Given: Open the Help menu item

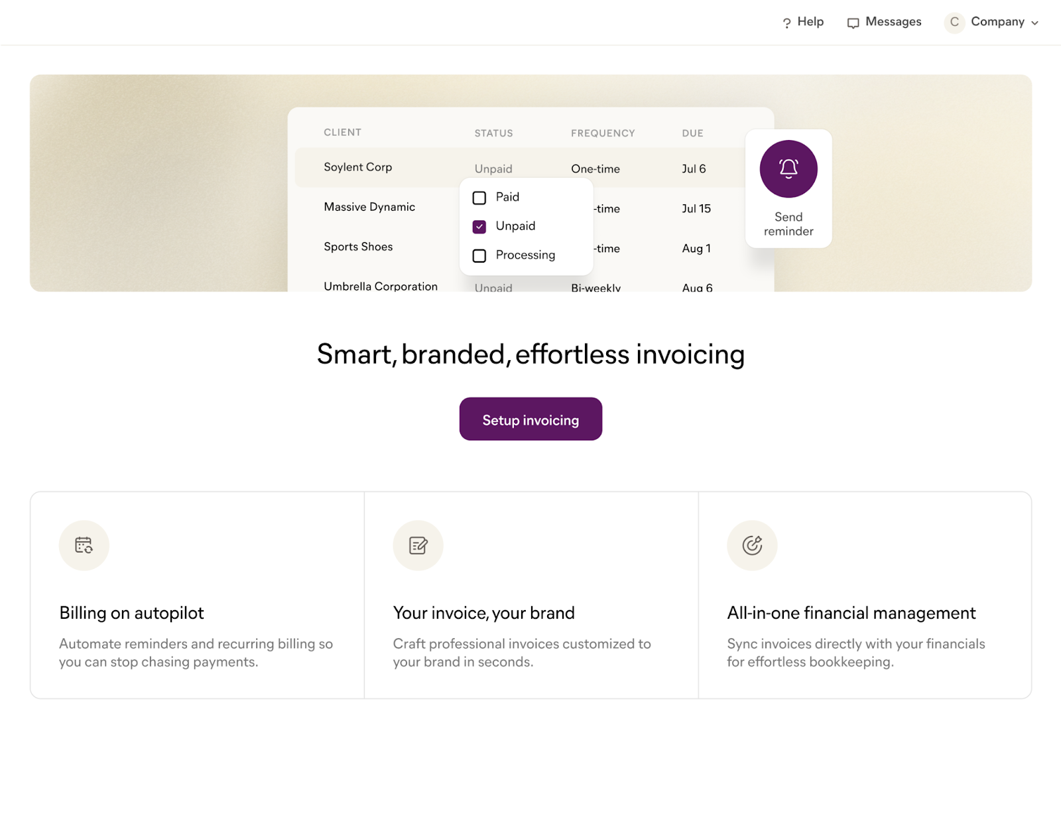Looking at the screenshot, I should pos(803,22).
